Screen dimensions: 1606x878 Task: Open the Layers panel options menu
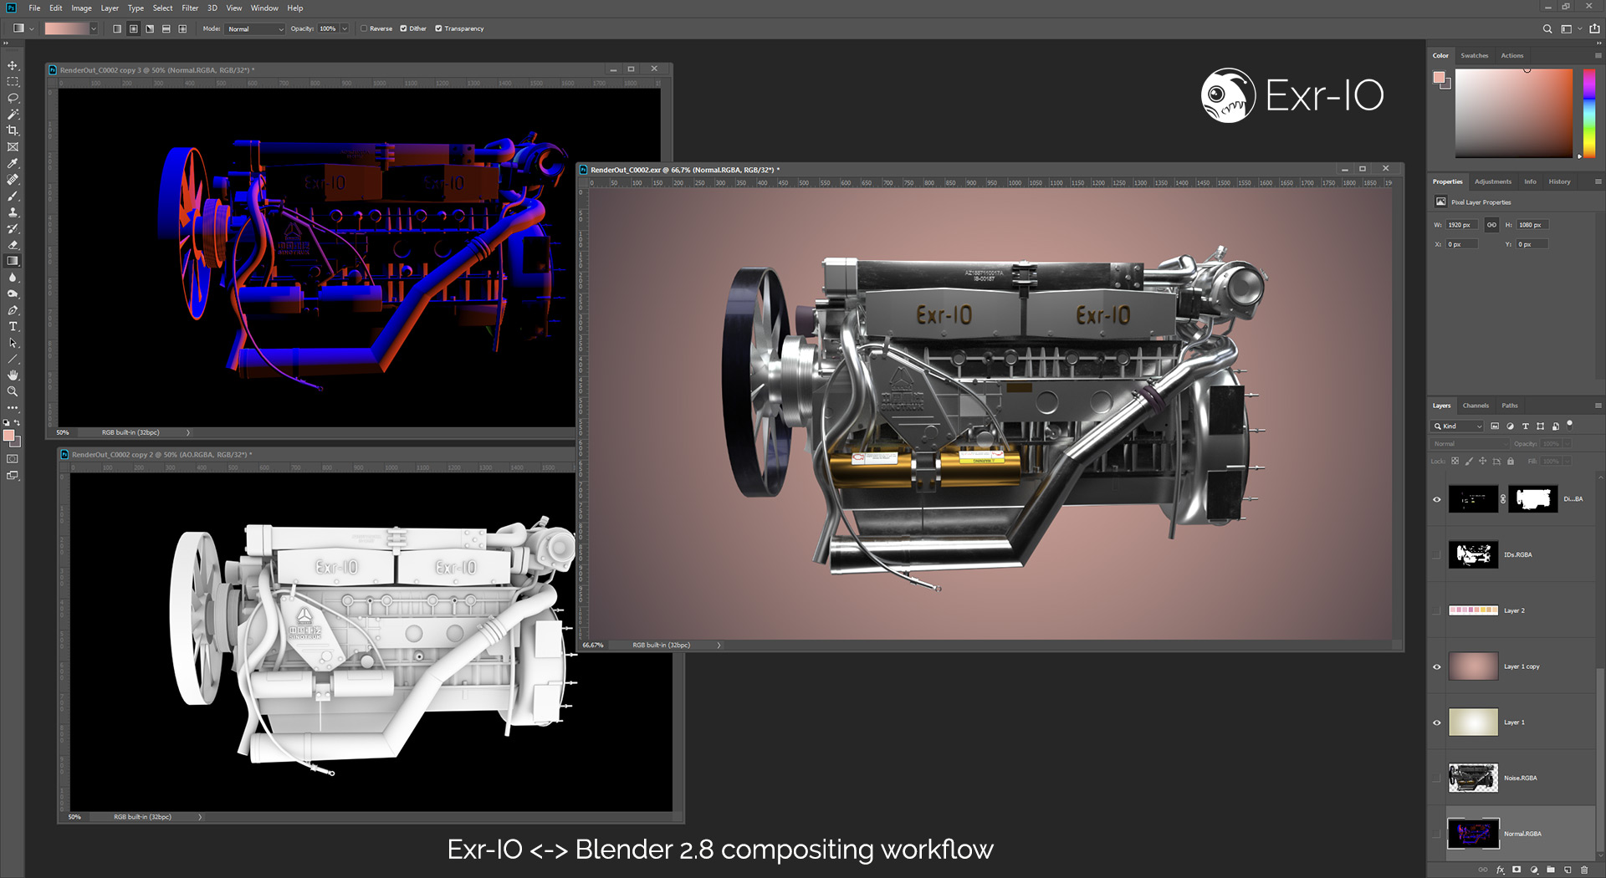click(1598, 406)
